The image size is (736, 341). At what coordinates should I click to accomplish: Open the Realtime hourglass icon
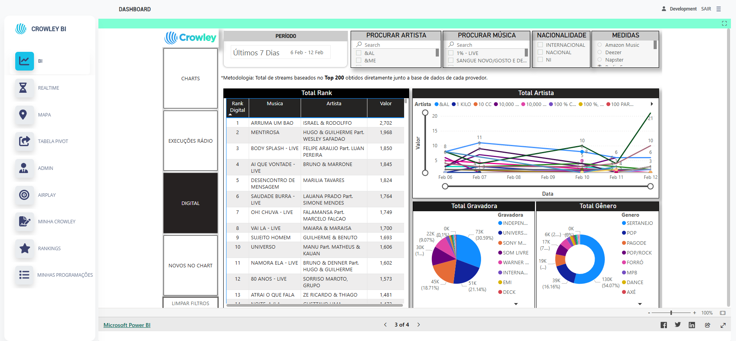(x=24, y=88)
